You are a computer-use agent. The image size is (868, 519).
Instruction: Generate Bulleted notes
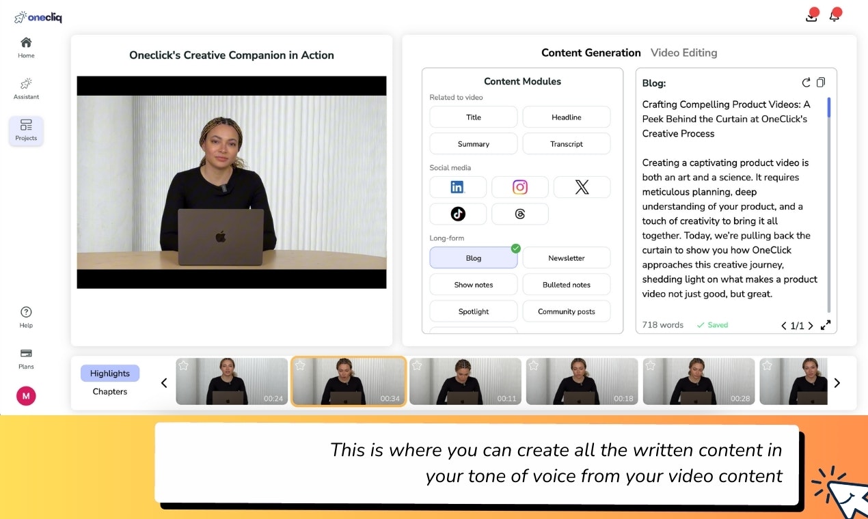tap(567, 285)
